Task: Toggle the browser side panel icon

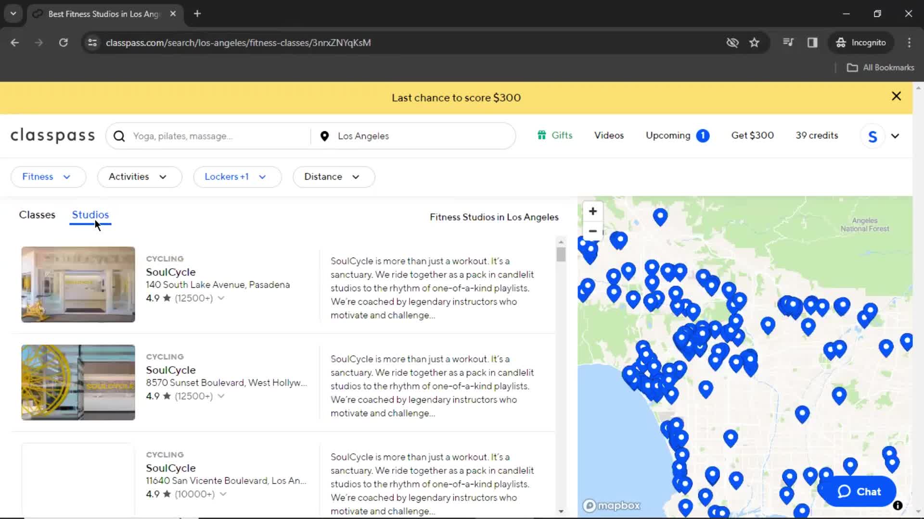Action: click(x=812, y=43)
